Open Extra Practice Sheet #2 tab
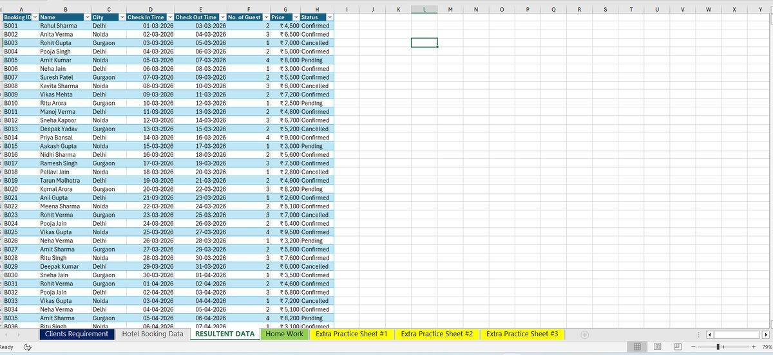 436,334
